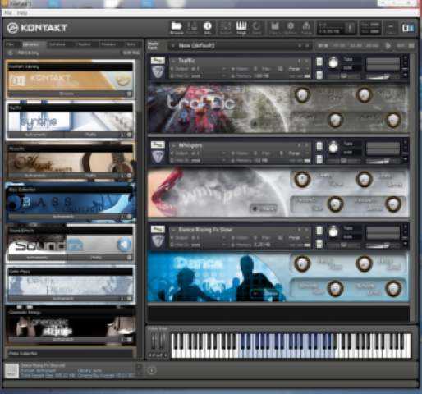Select the Celtic Pipes library tile
The image size is (422, 394).
71,284
